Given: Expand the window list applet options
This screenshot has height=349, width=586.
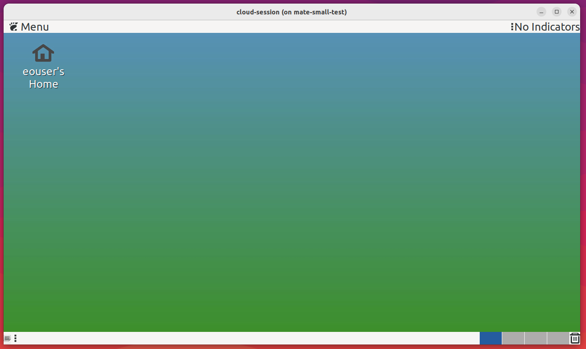Looking at the screenshot, I should 15,338.
